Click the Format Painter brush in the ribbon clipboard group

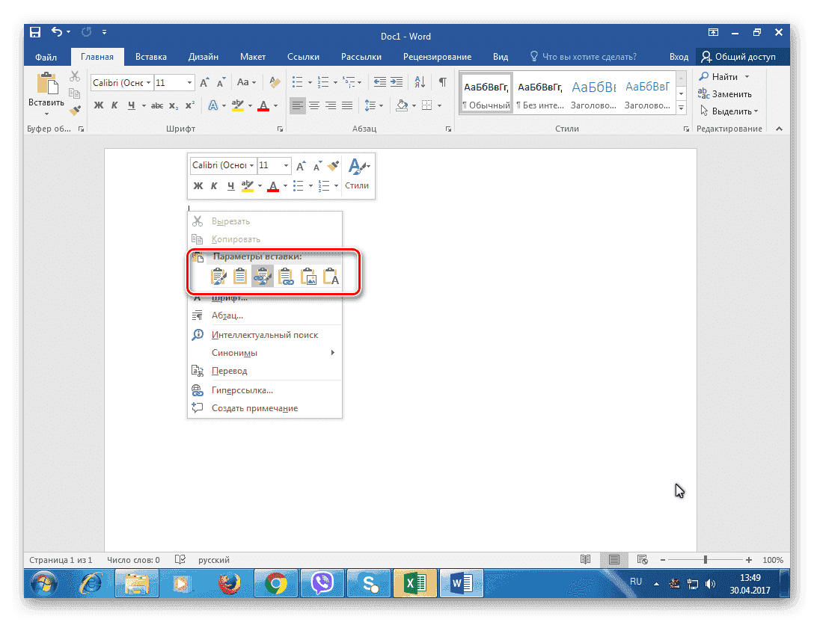coord(75,110)
